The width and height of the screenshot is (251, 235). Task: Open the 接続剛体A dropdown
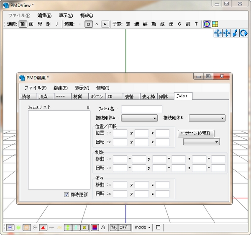coord(139,118)
